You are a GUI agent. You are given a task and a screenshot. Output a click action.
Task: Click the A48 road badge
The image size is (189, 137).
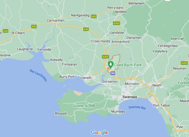(86, 29)
